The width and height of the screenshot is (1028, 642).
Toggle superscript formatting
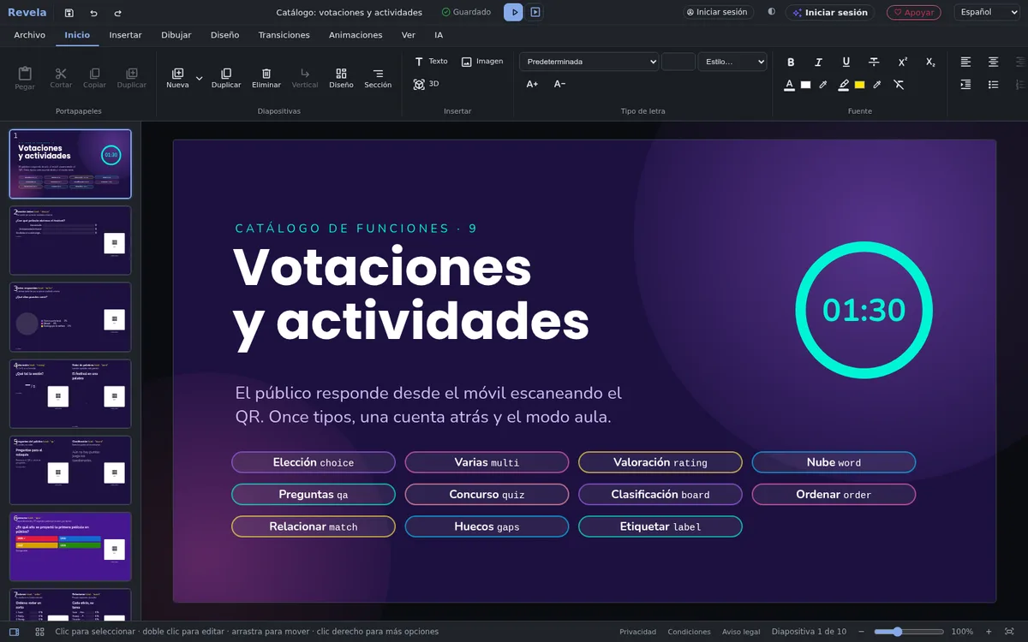coord(903,62)
